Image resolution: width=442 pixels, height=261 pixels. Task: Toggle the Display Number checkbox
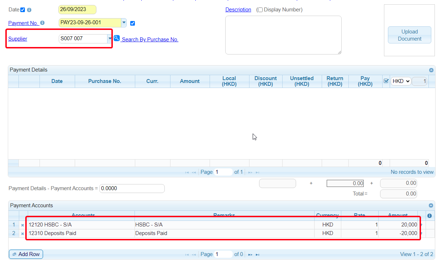pyautogui.click(x=260, y=10)
